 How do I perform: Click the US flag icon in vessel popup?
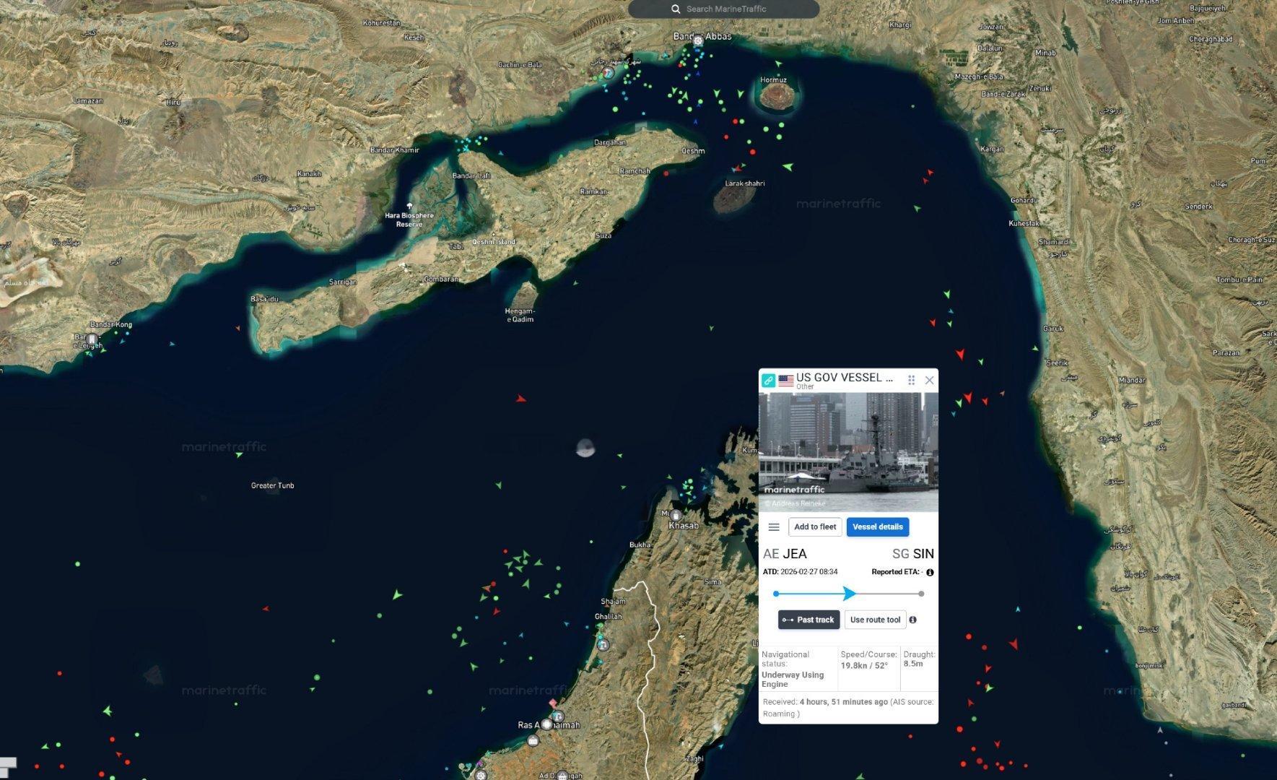786,381
